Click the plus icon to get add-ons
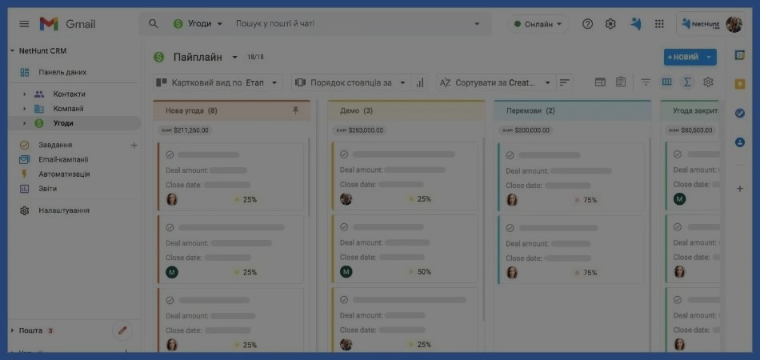Image resolution: width=760 pixels, height=360 pixels. coord(740,189)
